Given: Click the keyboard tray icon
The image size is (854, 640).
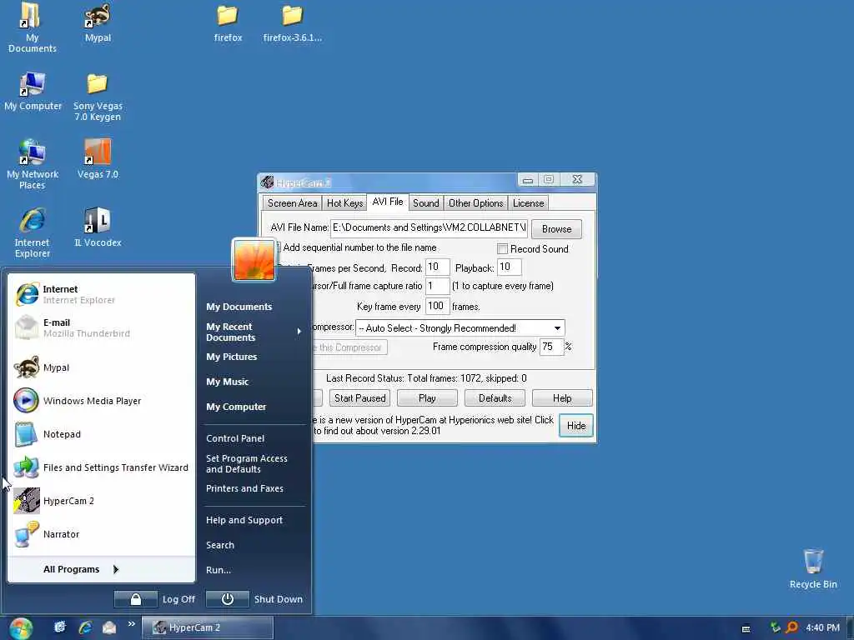Looking at the screenshot, I should pos(746,628).
